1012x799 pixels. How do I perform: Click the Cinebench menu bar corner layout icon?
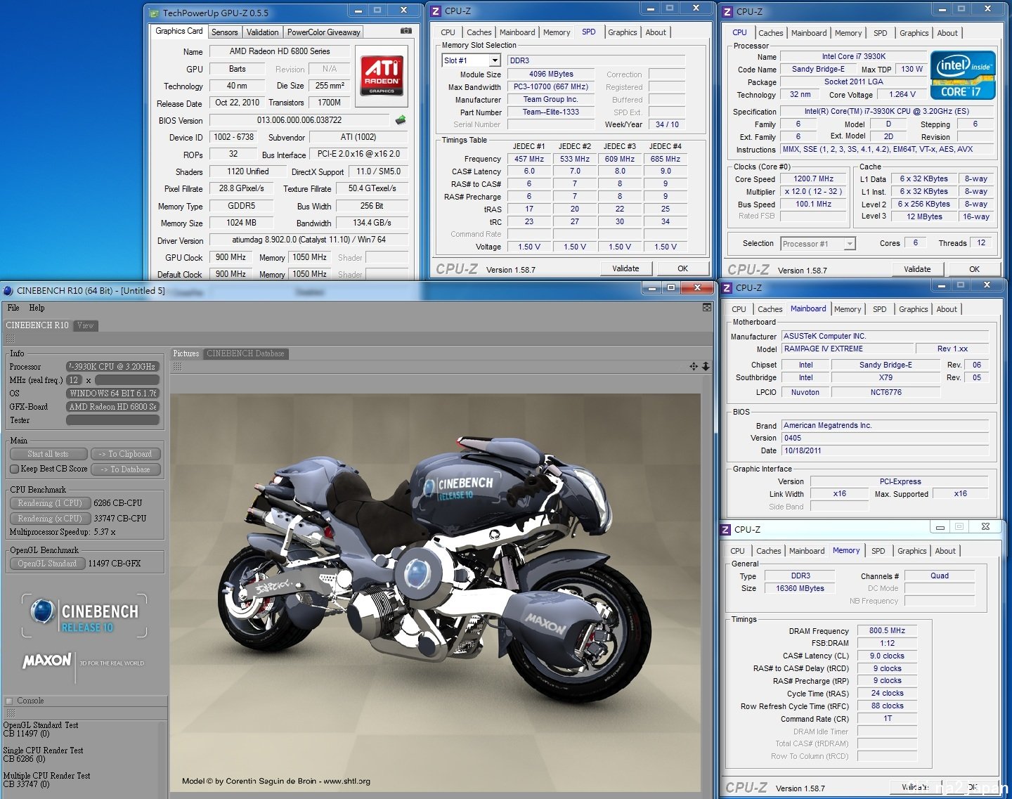pyautogui.click(x=707, y=308)
